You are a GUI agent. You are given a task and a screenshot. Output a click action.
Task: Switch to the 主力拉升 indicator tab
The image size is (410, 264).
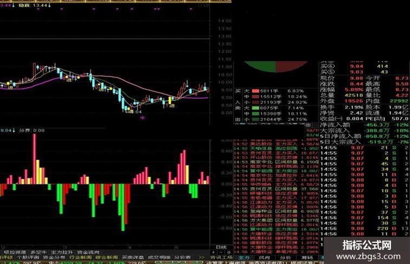(62, 252)
